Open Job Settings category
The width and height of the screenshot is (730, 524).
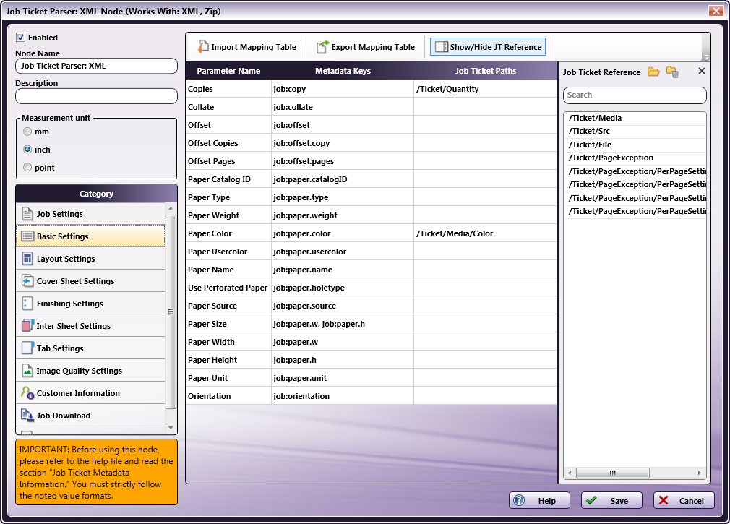90,214
